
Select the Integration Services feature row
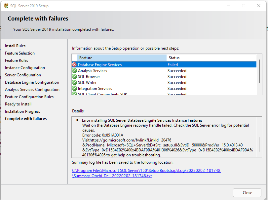point(164,89)
